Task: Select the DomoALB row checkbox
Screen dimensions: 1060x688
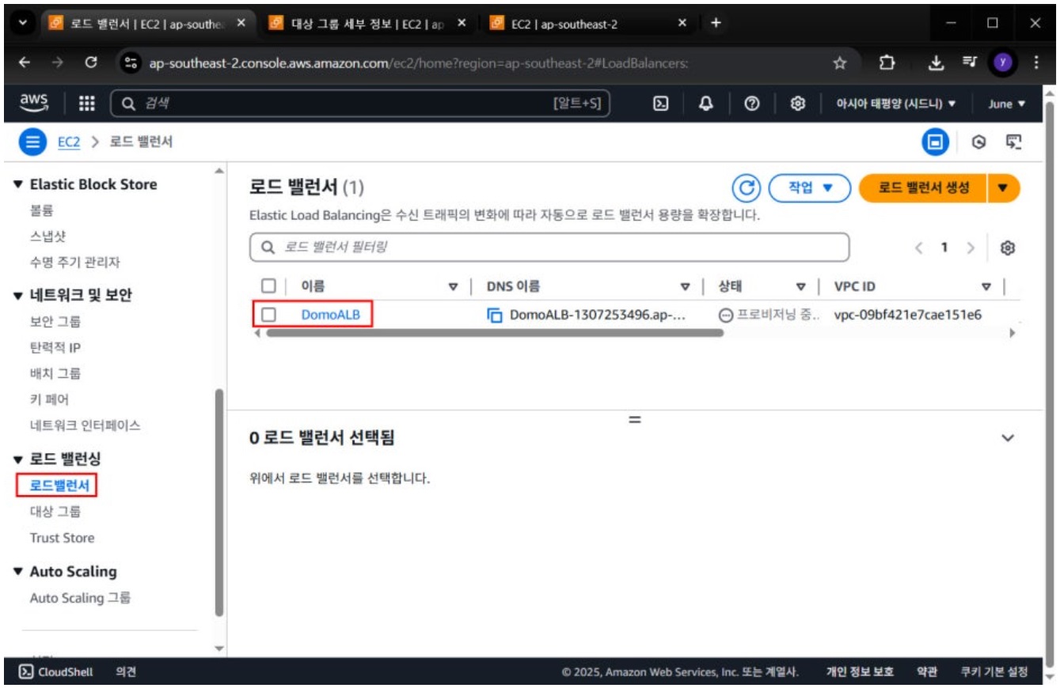Action: click(268, 315)
